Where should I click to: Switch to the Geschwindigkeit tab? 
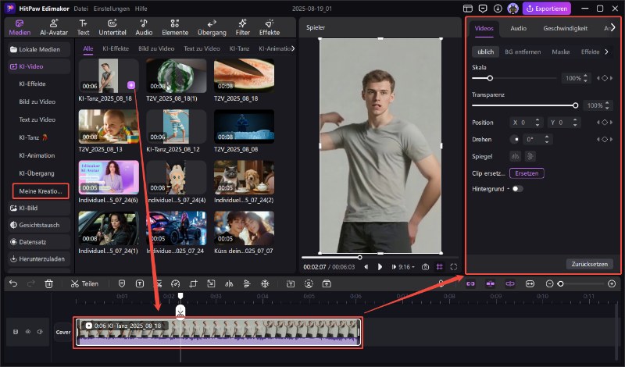click(x=565, y=28)
